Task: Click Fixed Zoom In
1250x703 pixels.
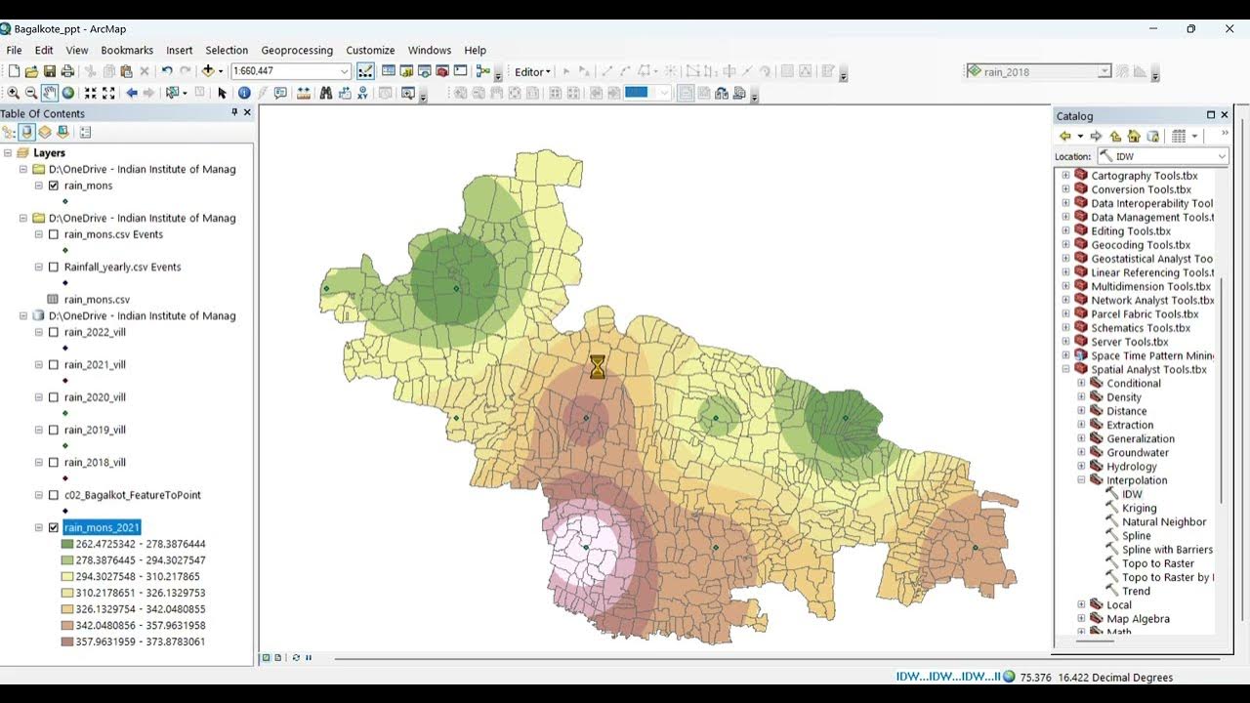Action: tap(90, 93)
